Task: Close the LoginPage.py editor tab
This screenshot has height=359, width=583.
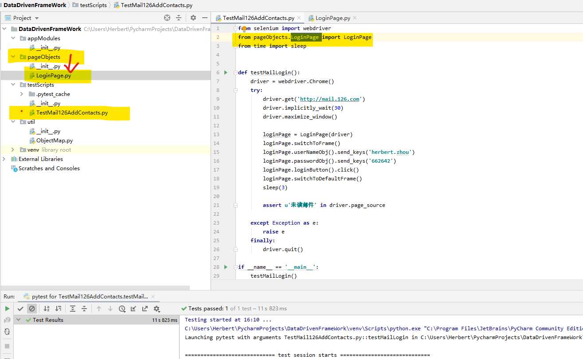Action: (355, 18)
